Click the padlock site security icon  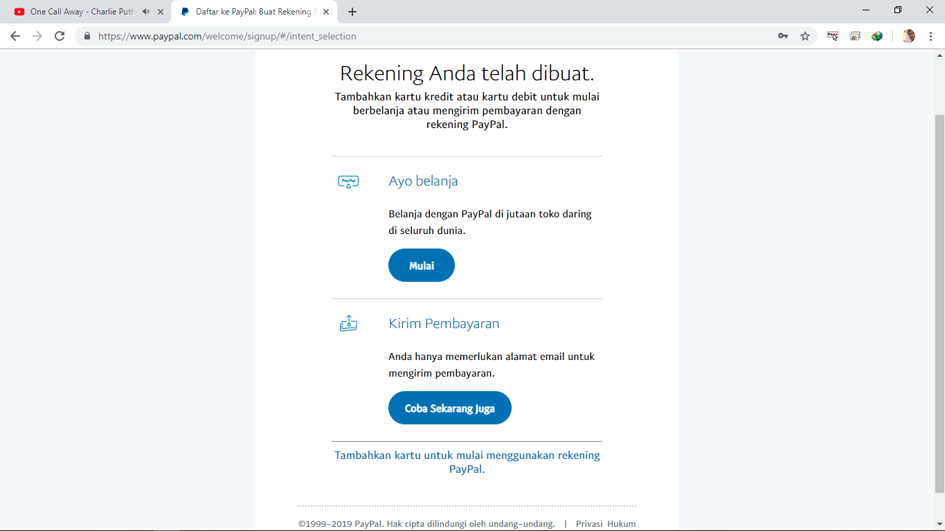tap(87, 36)
